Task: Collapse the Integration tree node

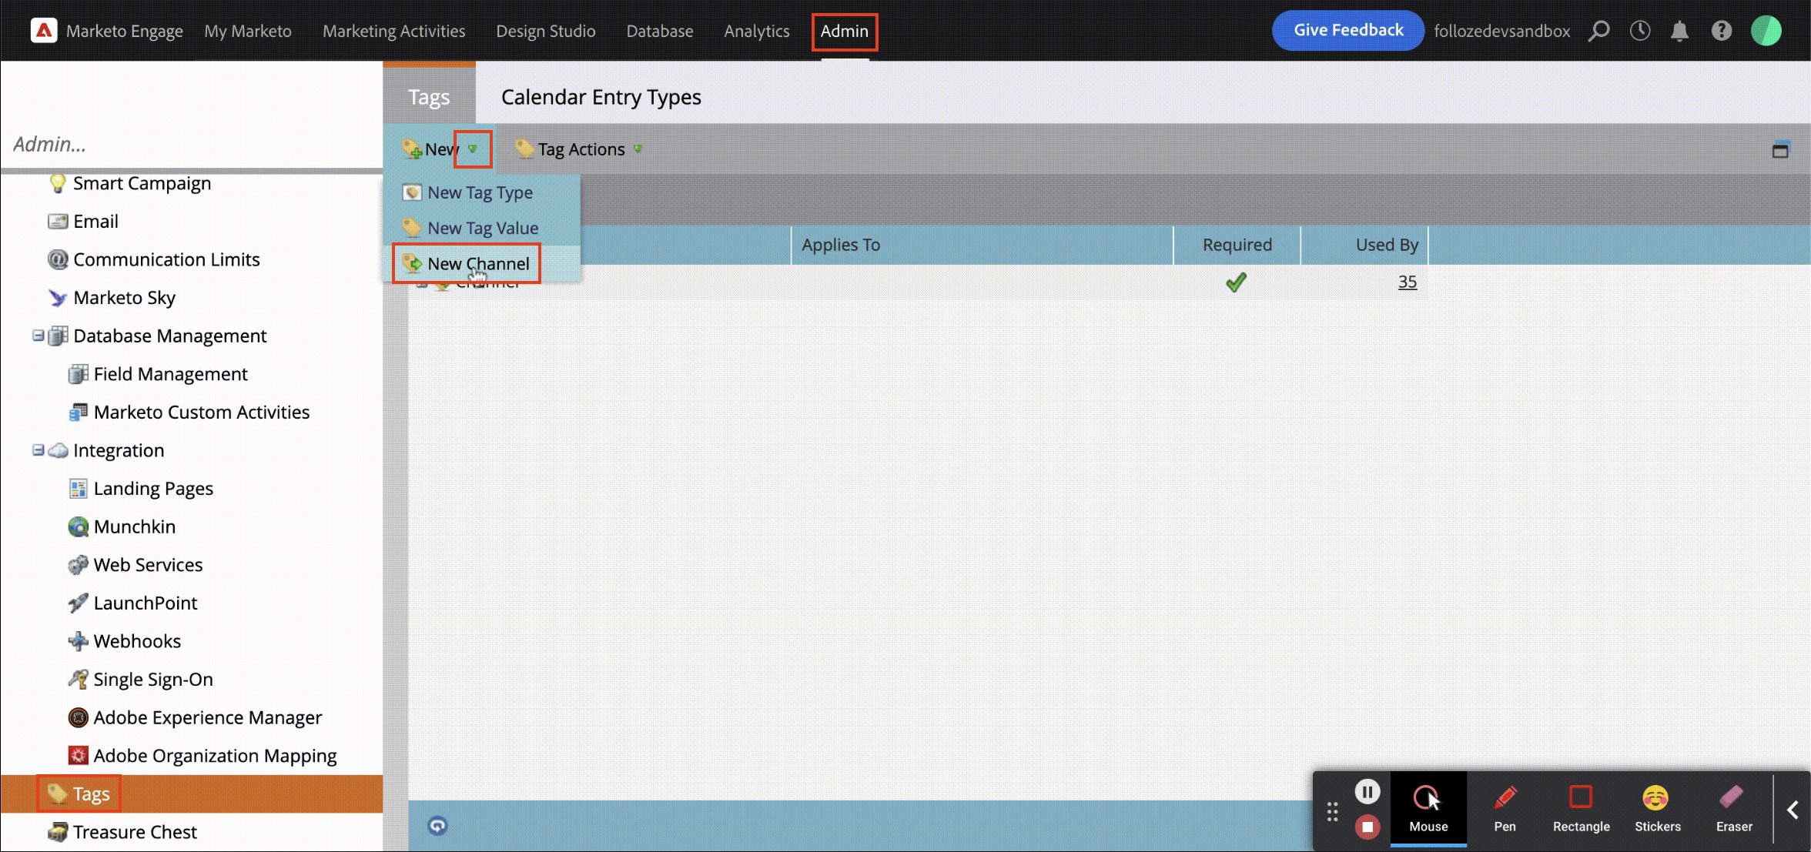Action: [x=38, y=450]
